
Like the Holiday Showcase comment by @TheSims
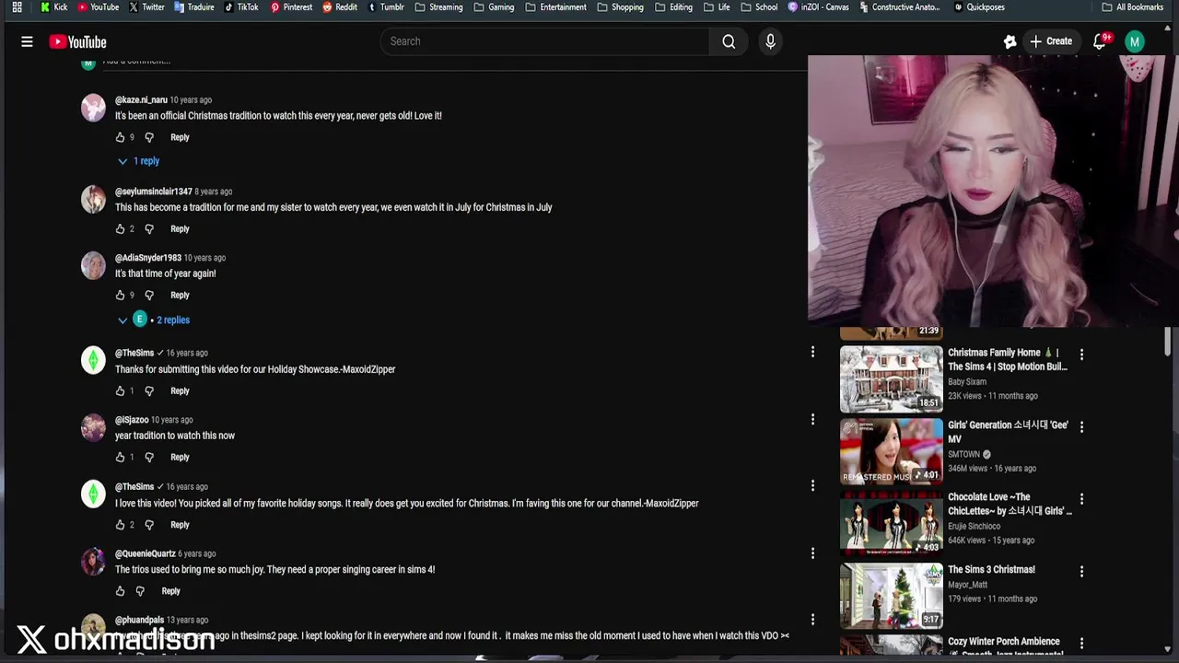[x=120, y=390]
